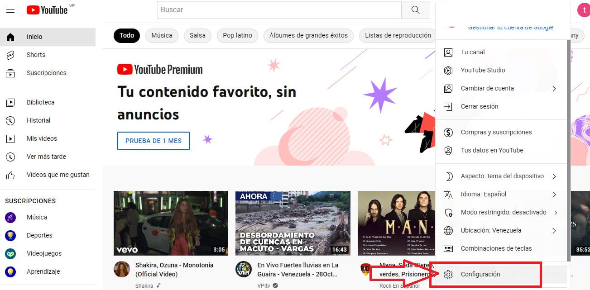Select the Todo filter chip
This screenshot has width=590, height=290.
click(x=127, y=35)
